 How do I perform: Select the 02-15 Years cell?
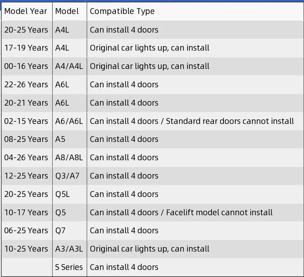(x=26, y=121)
